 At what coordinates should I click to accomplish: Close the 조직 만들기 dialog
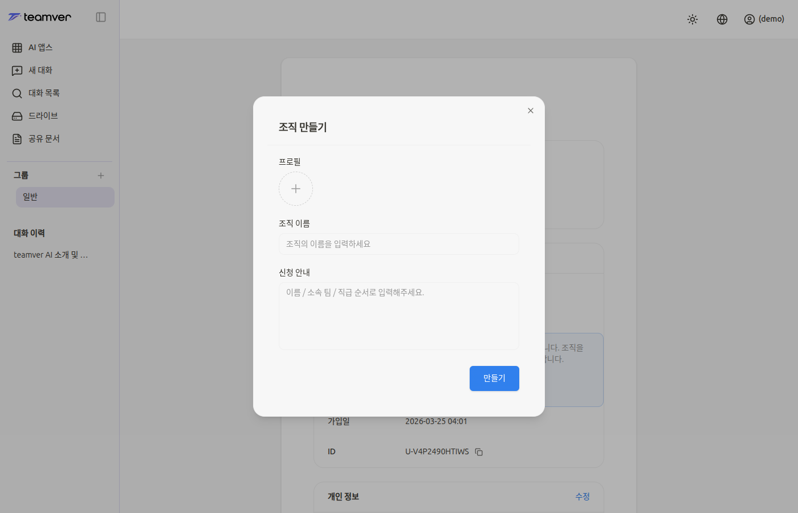[x=531, y=111]
